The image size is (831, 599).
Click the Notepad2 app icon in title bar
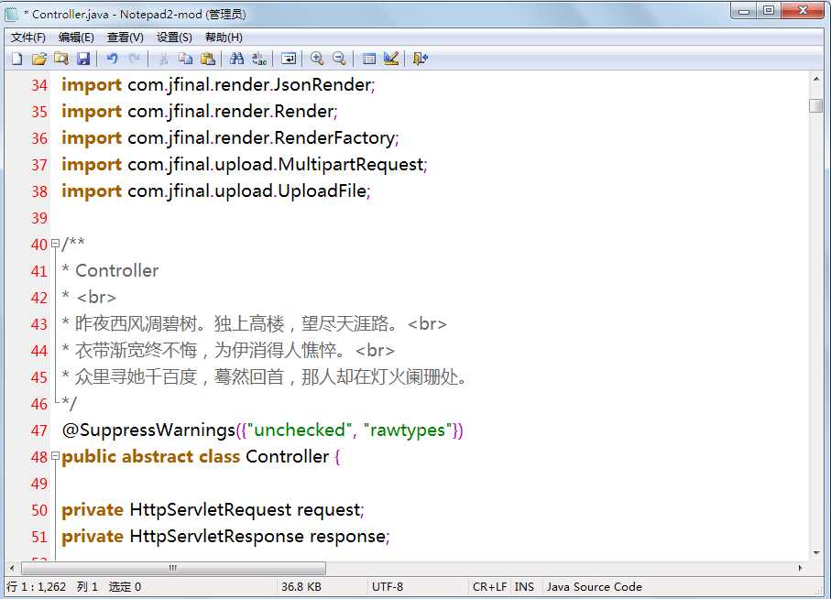pyautogui.click(x=12, y=15)
